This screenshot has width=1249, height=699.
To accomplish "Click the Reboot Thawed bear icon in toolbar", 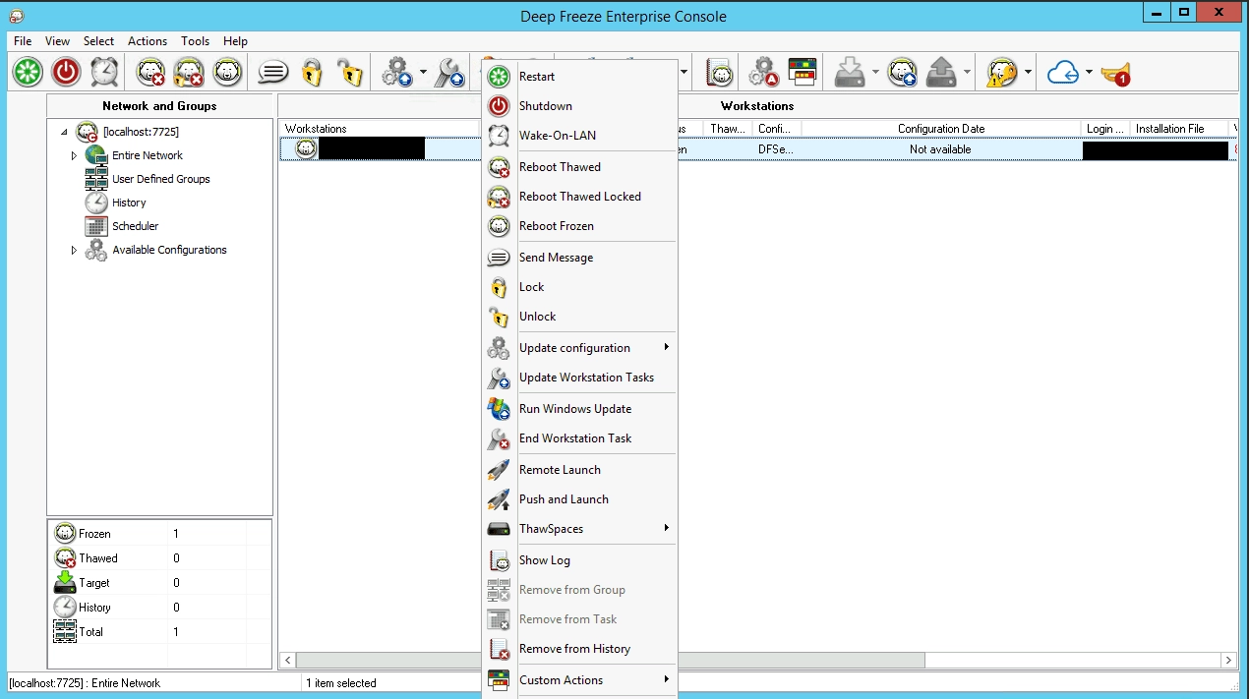I will (x=151, y=72).
